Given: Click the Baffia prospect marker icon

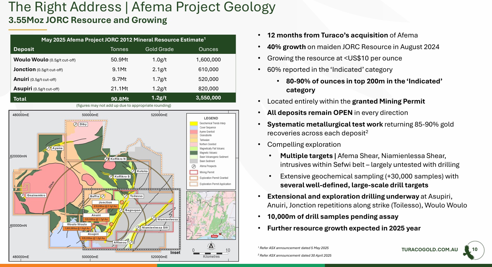Looking at the screenshot, I should [x=103, y=196].
